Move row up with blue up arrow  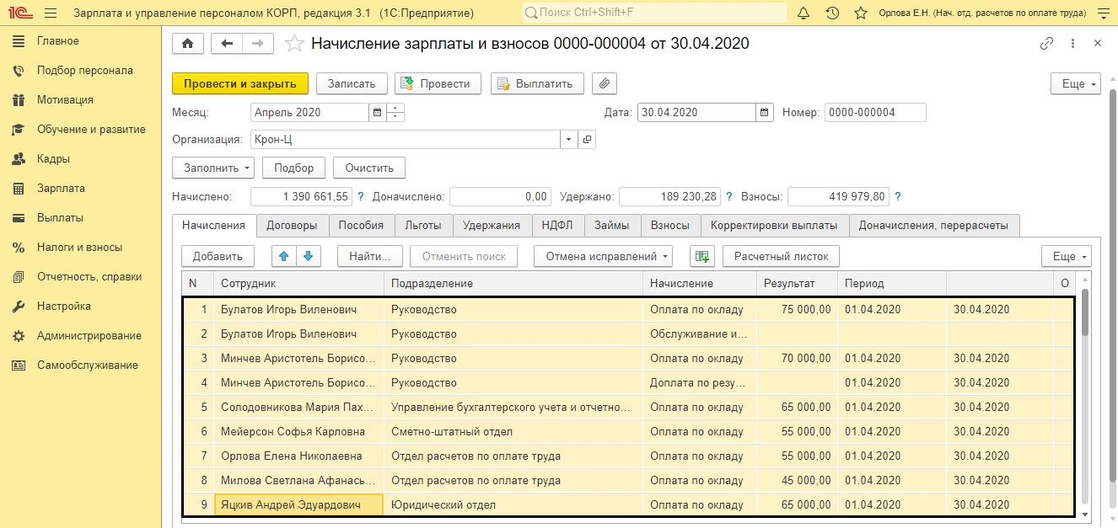[x=284, y=256]
